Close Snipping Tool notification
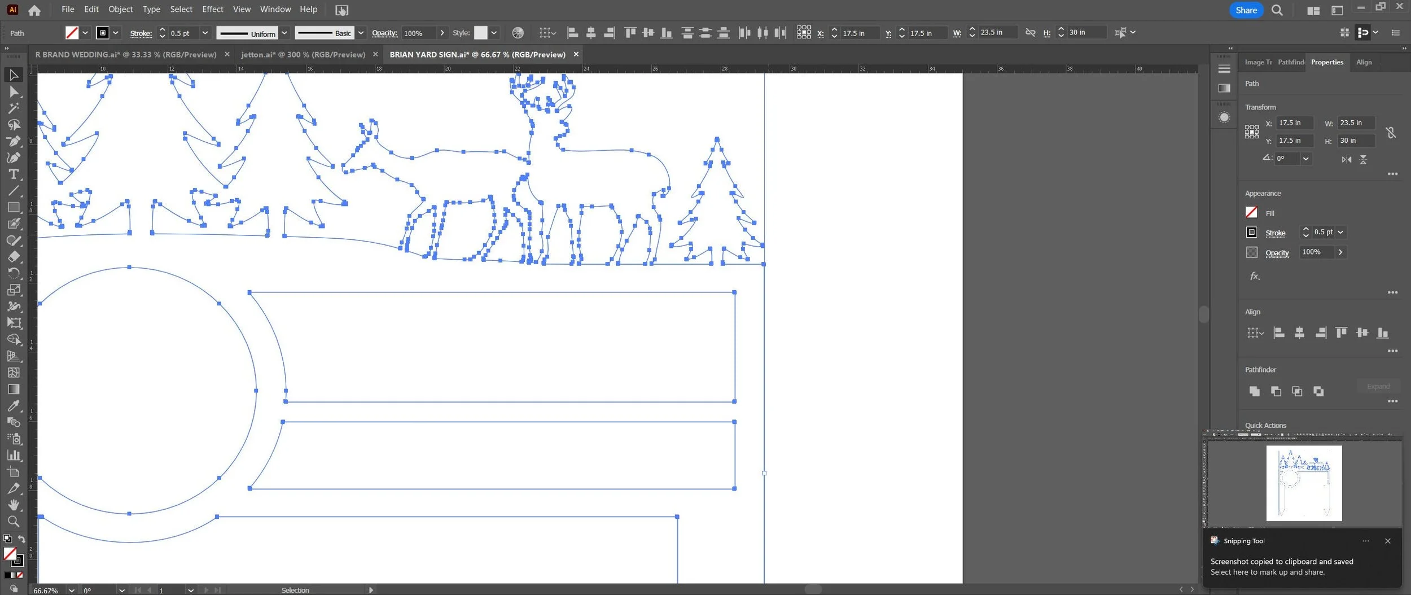This screenshot has height=595, width=1411. tap(1387, 541)
